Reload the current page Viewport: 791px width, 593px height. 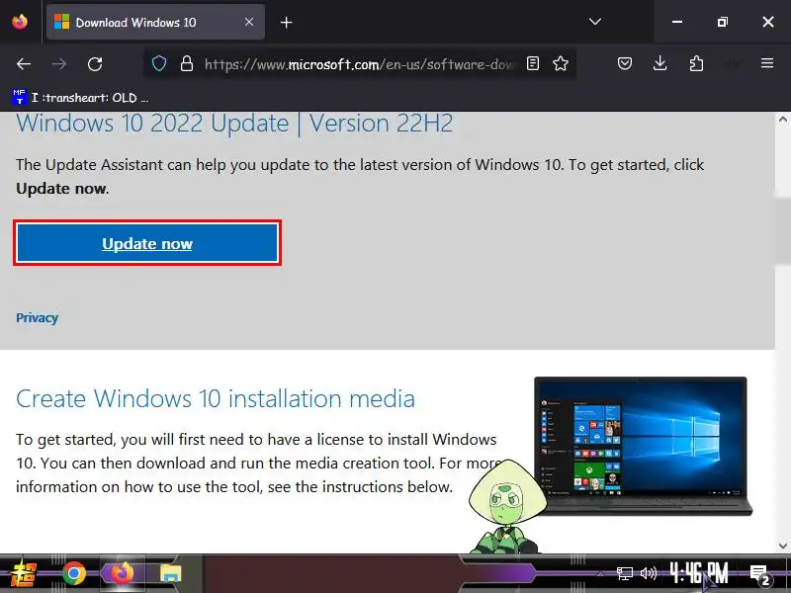[95, 64]
